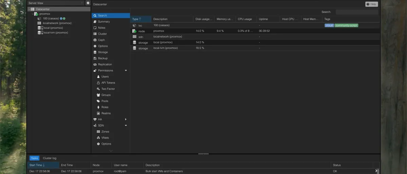Click the Groups icon
The height and width of the screenshot is (174, 407).
pos(98,95)
